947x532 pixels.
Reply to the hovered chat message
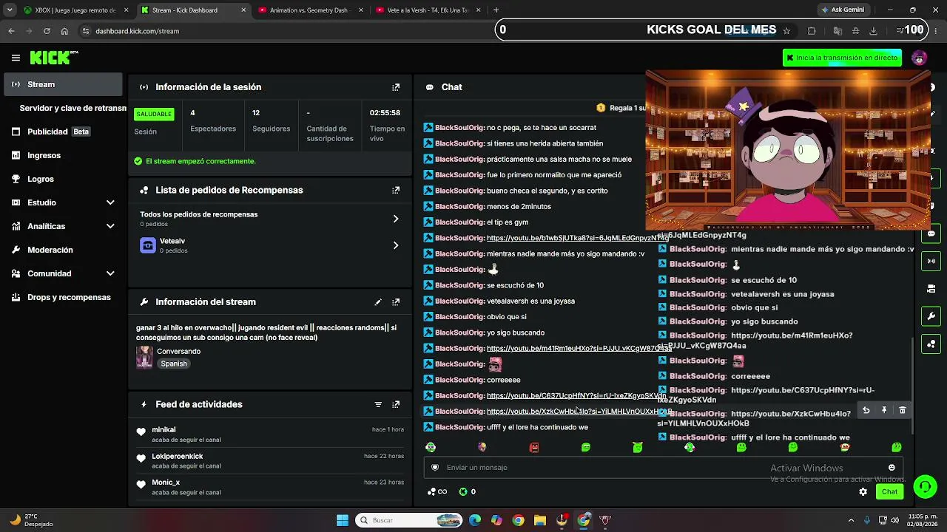click(x=866, y=410)
